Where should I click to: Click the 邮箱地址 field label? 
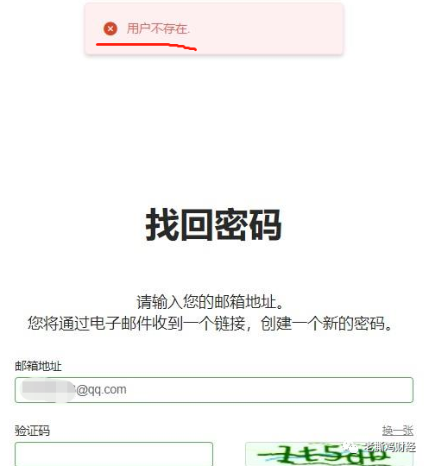point(38,366)
